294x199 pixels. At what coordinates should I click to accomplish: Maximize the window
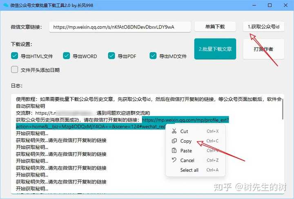click(269, 5)
